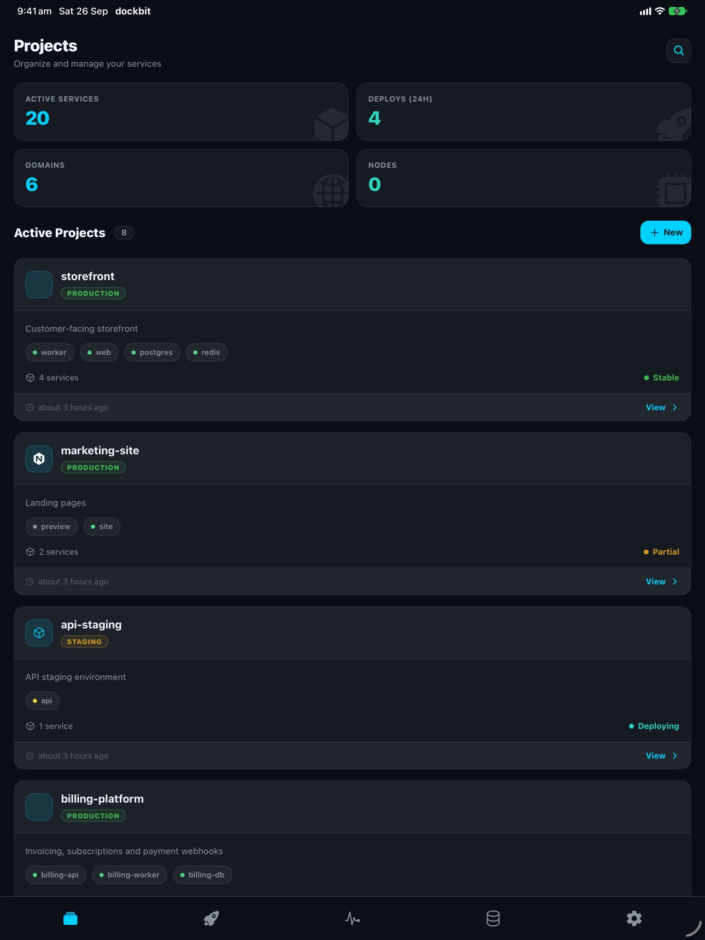Open the Domains stat card
Image resolution: width=705 pixels, height=940 pixels.
click(x=181, y=178)
